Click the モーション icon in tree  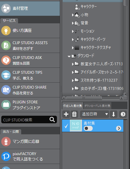click(x=77, y=31)
